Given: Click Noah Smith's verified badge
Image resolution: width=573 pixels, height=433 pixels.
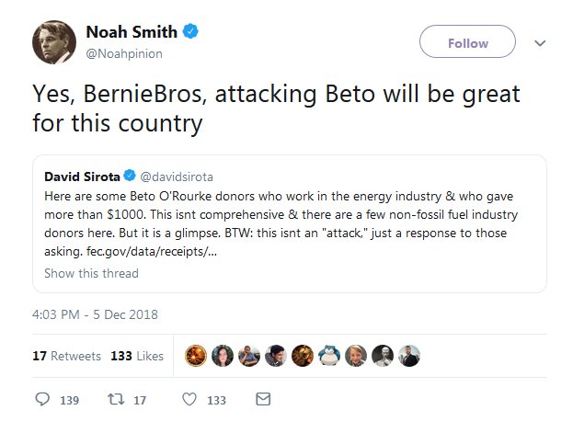Looking at the screenshot, I should click(190, 31).
